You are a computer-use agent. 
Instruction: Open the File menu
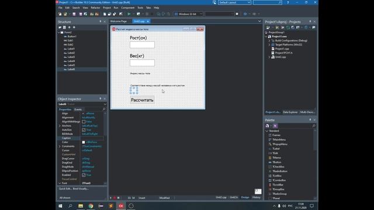pyautogui.click(x=60, y=8)
